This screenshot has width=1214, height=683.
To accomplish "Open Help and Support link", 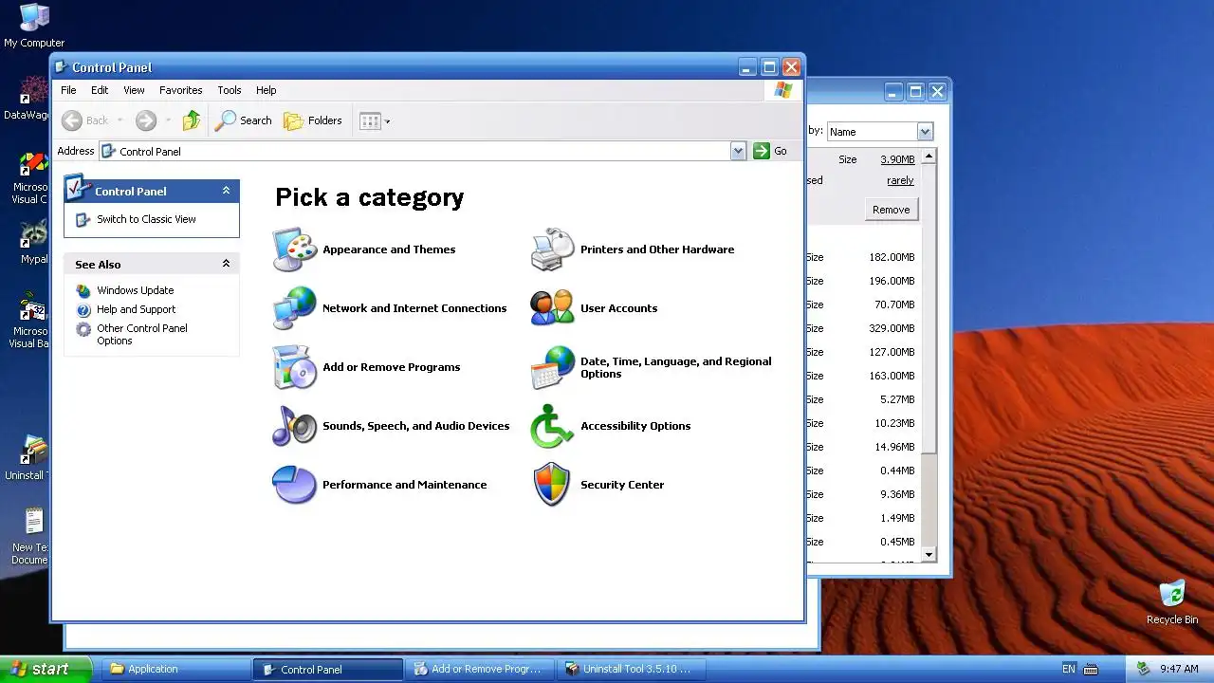I will pyautogui.click(x=137, y=309).
